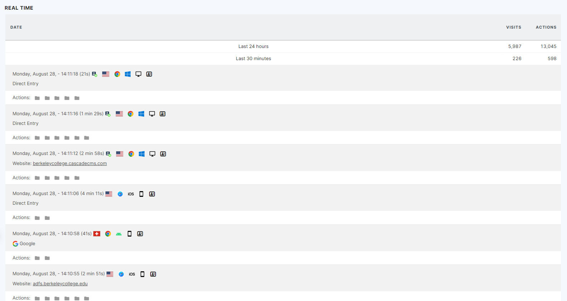This screenshot has height=301, width=567.
Task: Click the Chrome browser icon in the 14:11:16 visit
Action: [131, 114]
